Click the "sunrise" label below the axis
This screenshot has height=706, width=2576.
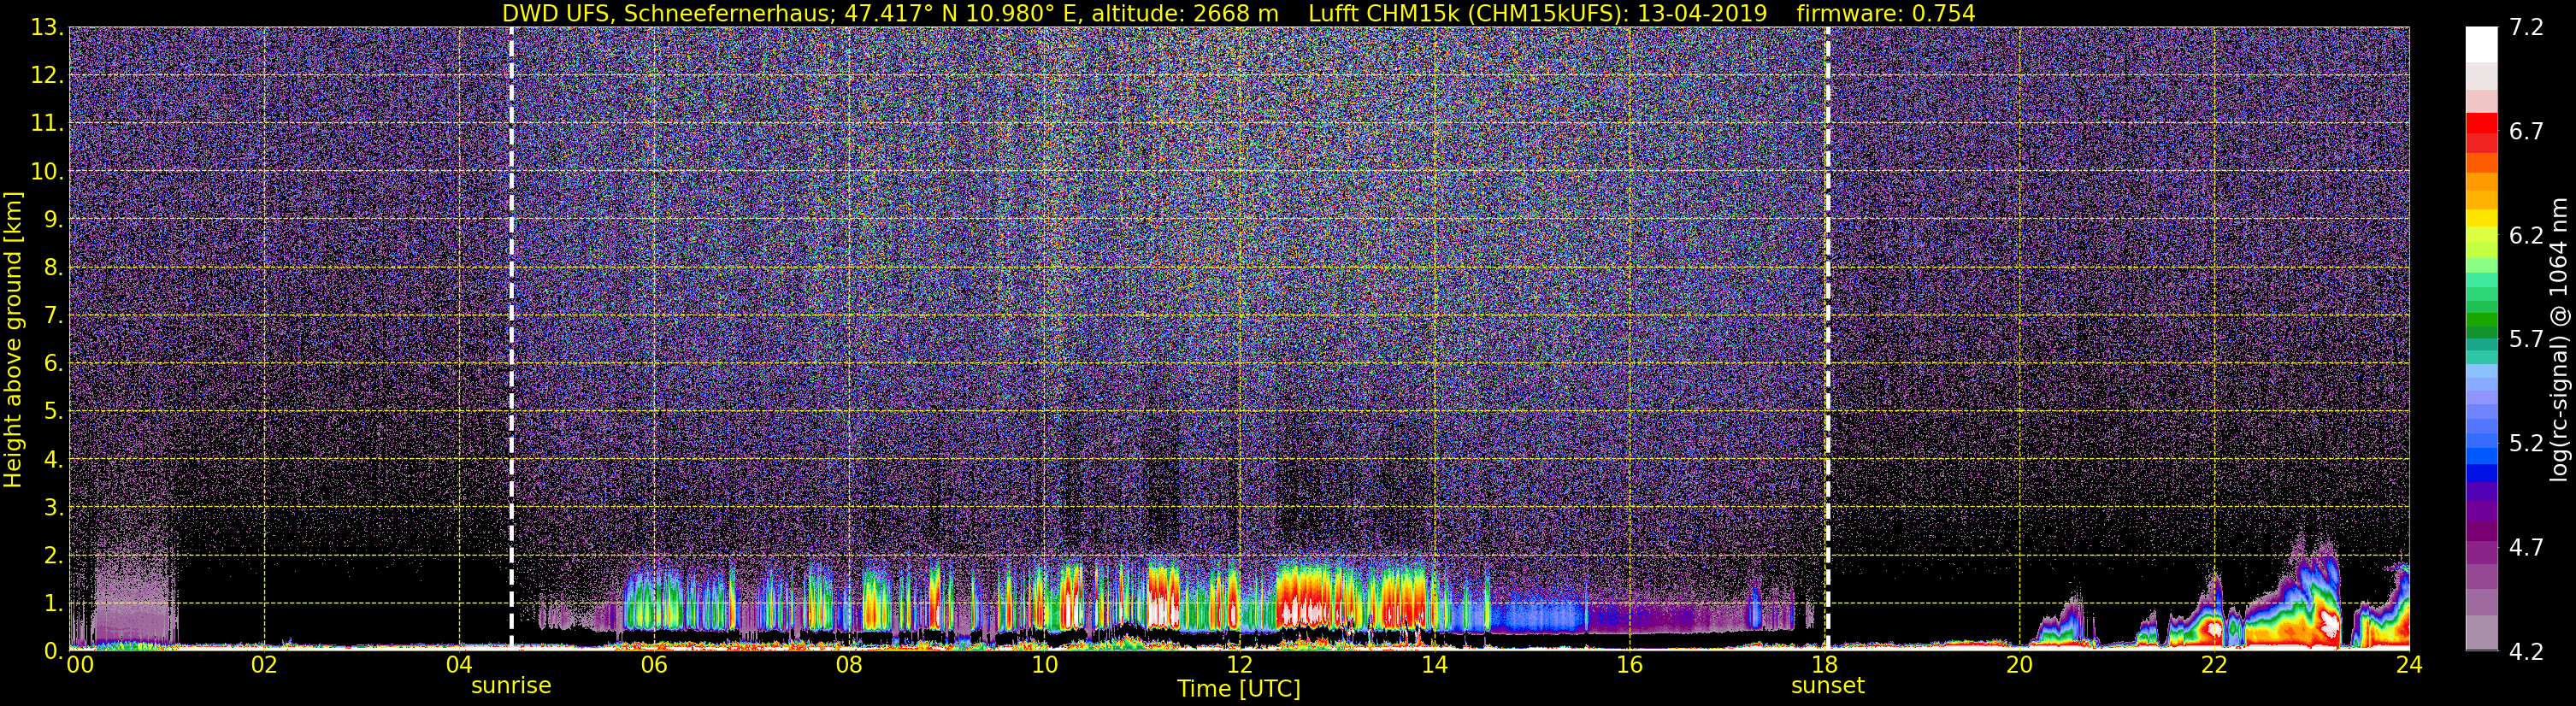[x=511, y=686]
